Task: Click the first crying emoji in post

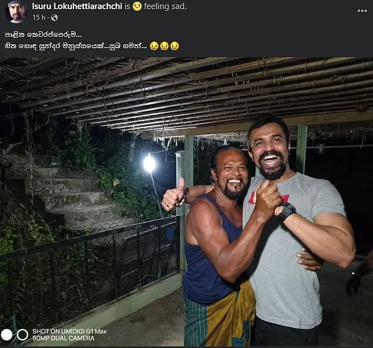Action: 154,46
